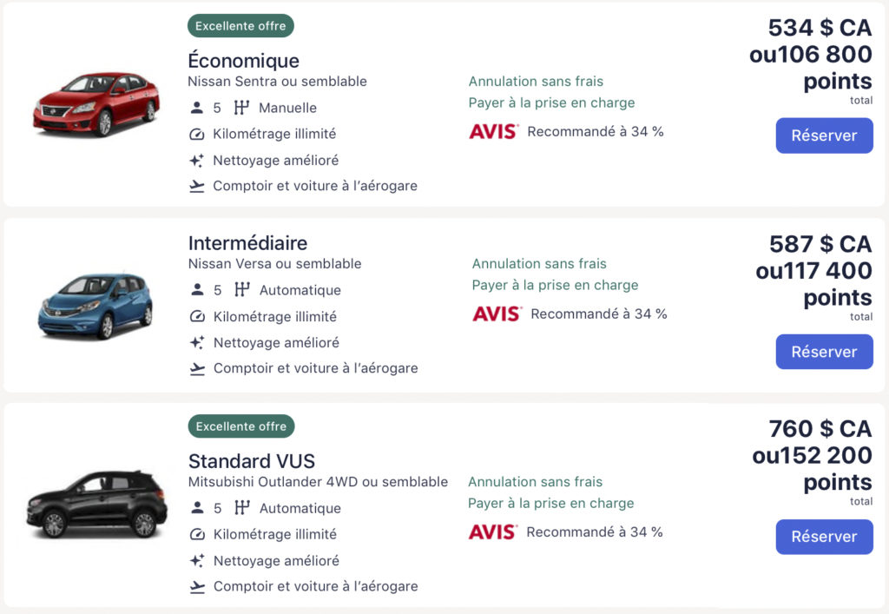The width and height of the screenshot is (889, 614).
Task: Reserve the Intermédiaire Nissan Versa
Action: [x=824, y=352]
